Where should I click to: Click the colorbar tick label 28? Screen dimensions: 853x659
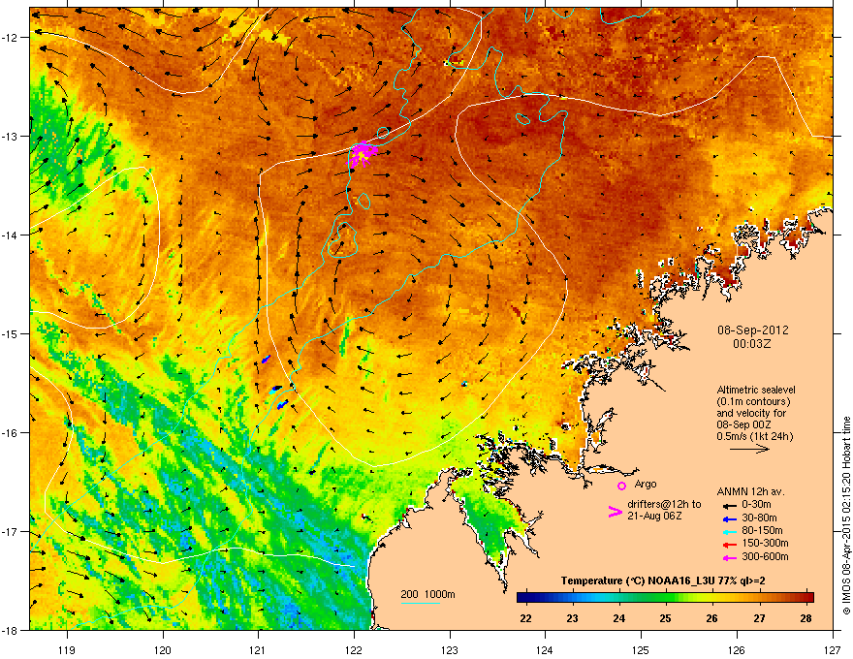[x=806, y=618]
